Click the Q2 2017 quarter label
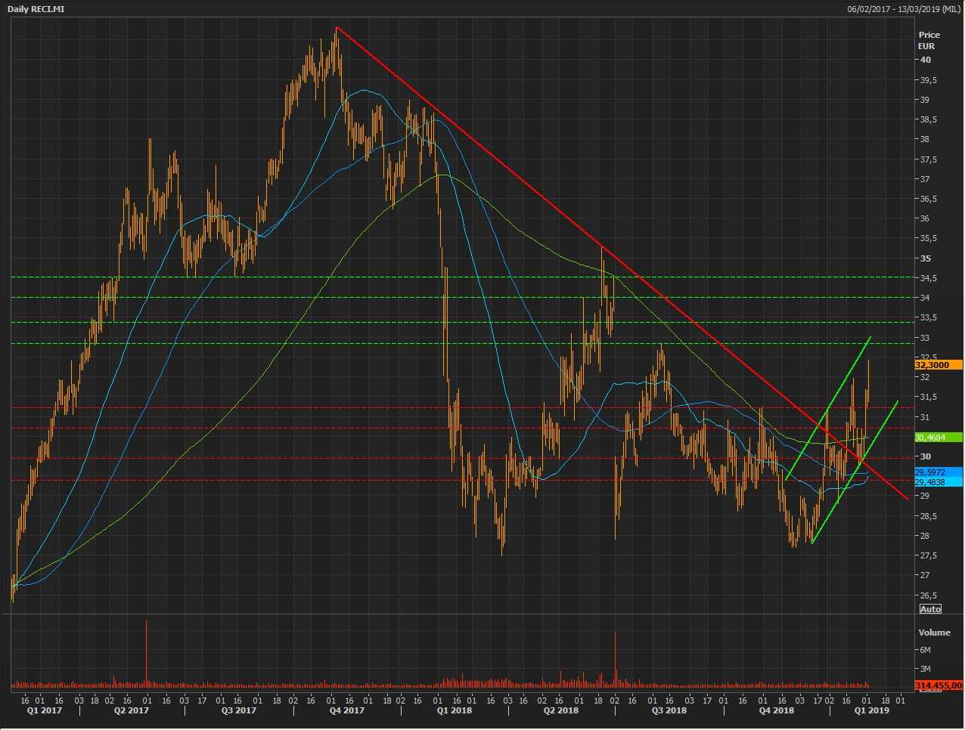The height and width of the screenshot is (730, 965). (x=132, y=710)
